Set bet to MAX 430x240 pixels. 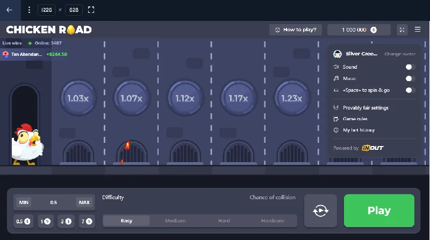tap(84, 202)
